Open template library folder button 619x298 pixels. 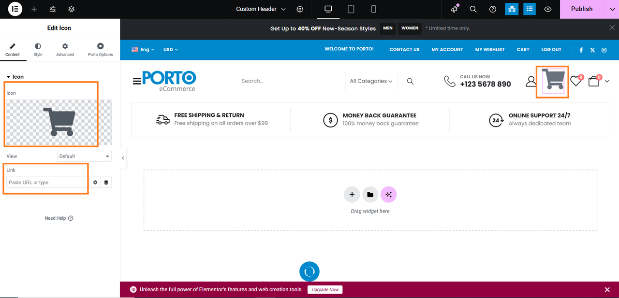tap(370, 195)
